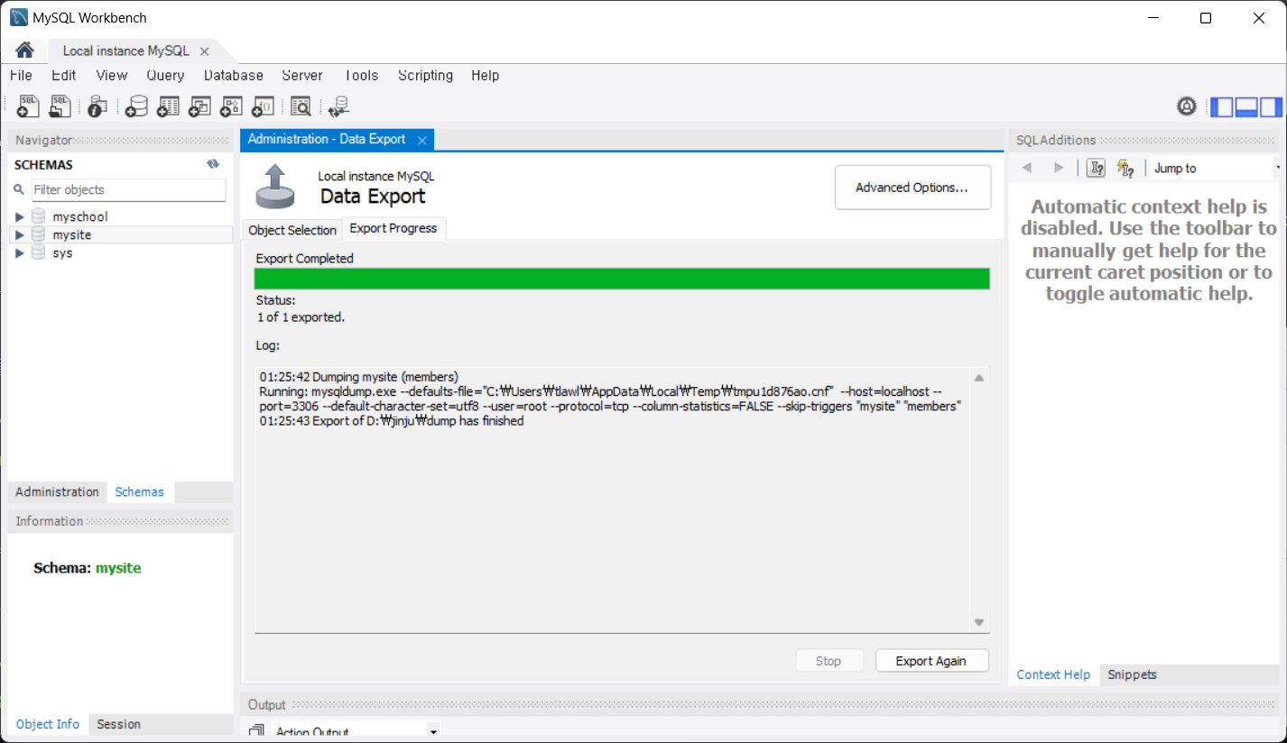Select the mysite schema row
The width and height of the screenshot is (1287, 743).
point(121,235)
